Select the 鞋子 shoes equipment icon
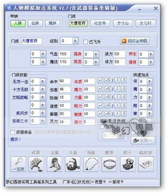Screen dimensions: 167x193 pyautogui.click(x=128, y=164)
